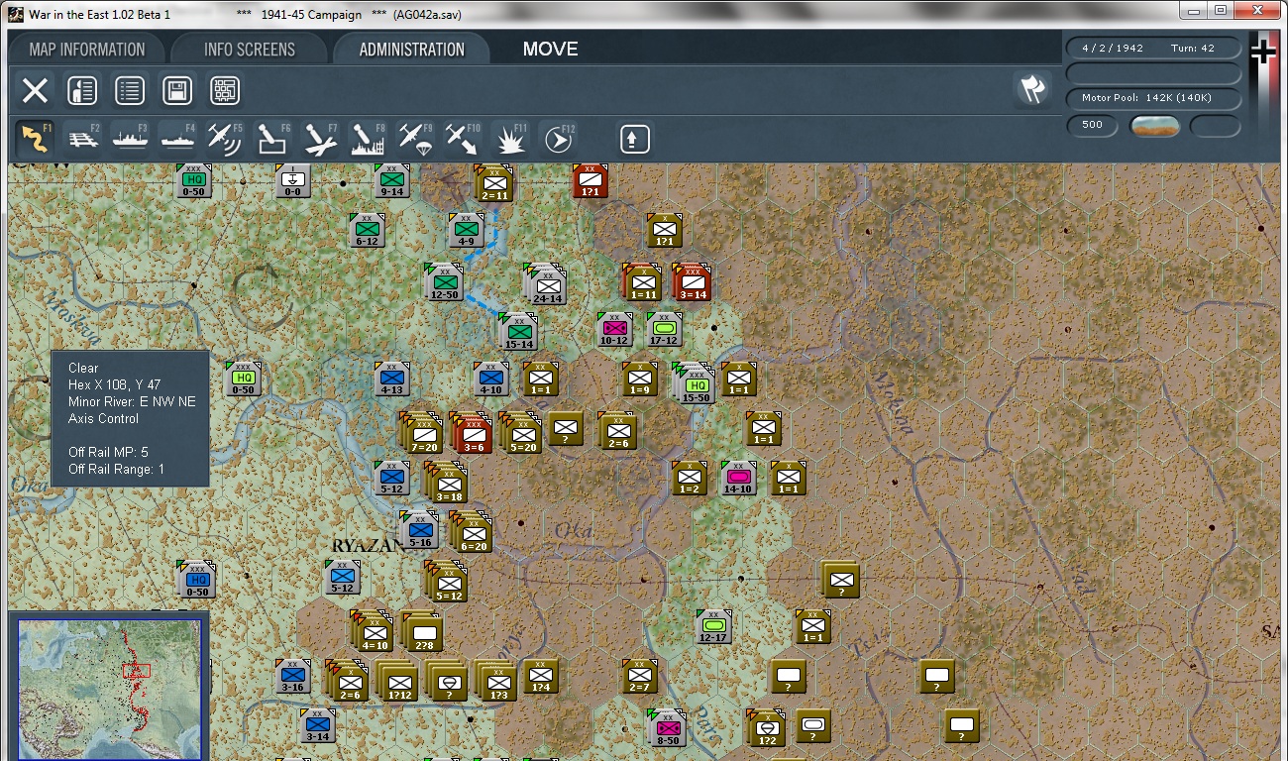Click the X icon in Administration toolbar
Viewport: 1288px width, 761px height.
[35, 91]
